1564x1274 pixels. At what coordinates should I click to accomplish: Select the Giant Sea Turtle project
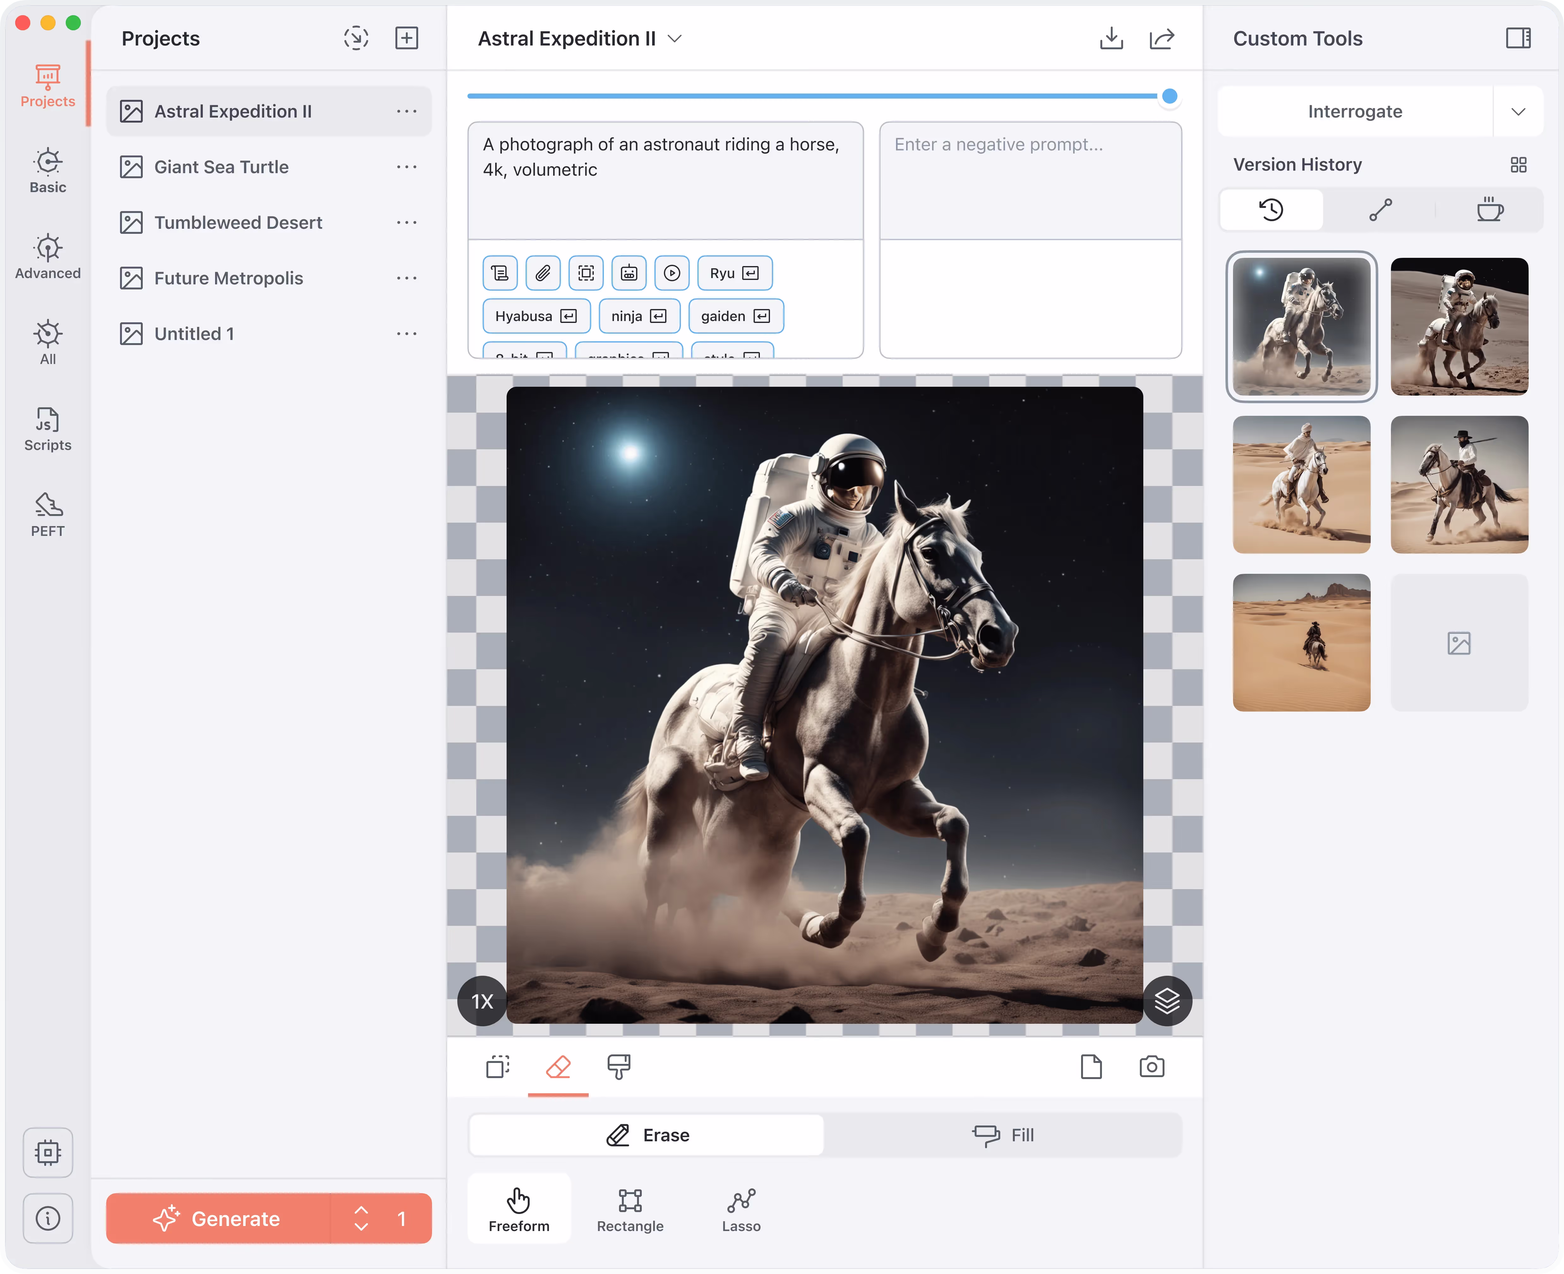(268, 167)
